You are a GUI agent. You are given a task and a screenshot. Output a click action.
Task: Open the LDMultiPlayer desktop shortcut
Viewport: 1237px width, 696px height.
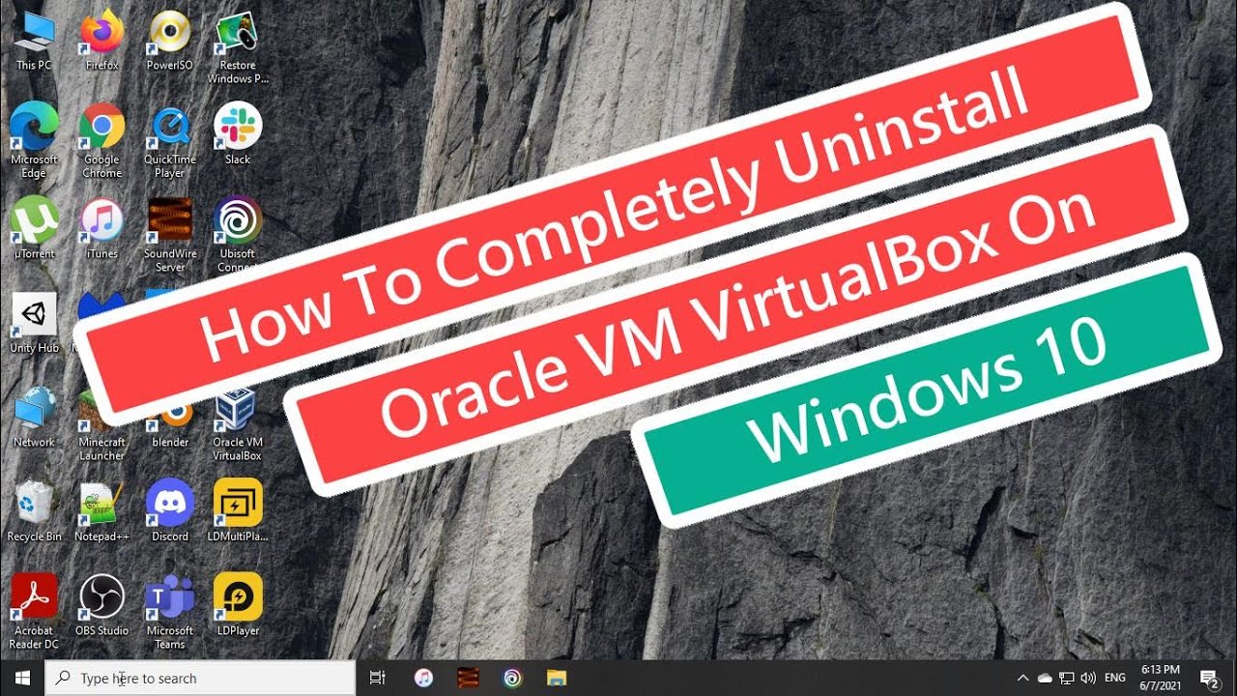[237, 510]
